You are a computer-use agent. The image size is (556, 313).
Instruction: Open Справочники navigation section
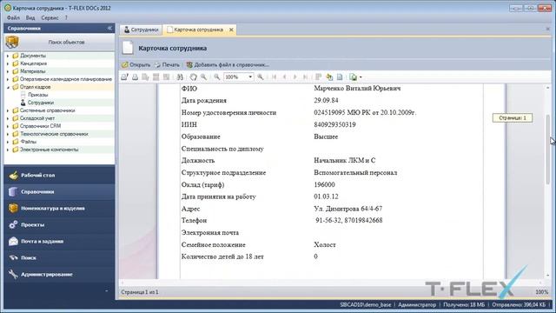coord(59,191)
